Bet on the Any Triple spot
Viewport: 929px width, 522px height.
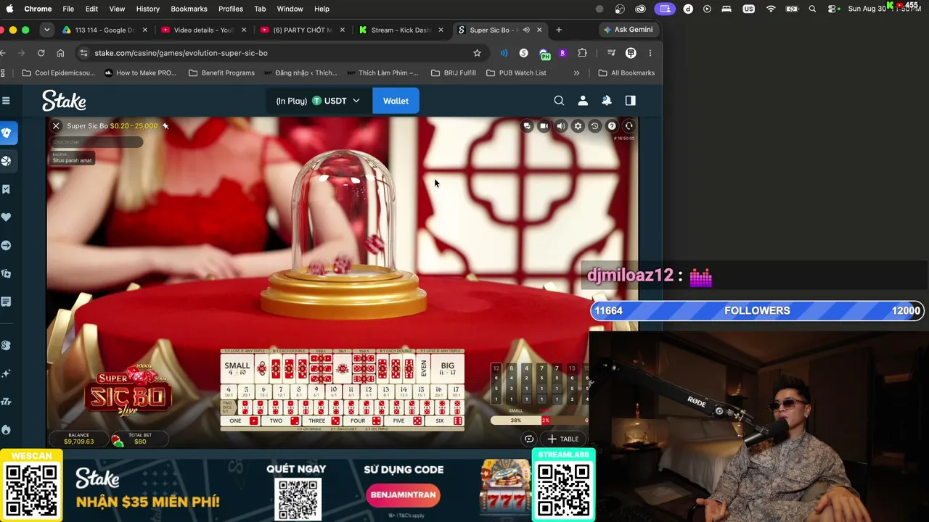[343, 369]
